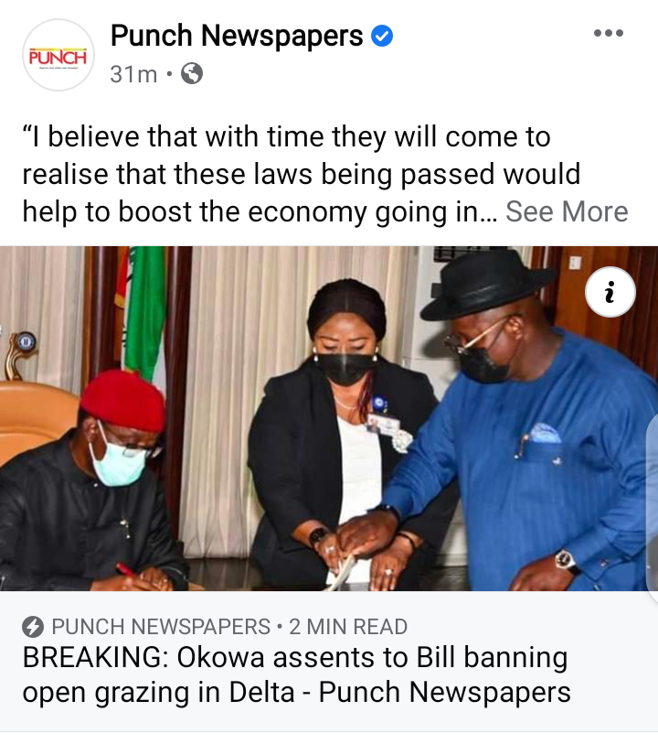The image size is (658, 744).
Task: Tap the quoted post caption text
Action: (302, 174)
